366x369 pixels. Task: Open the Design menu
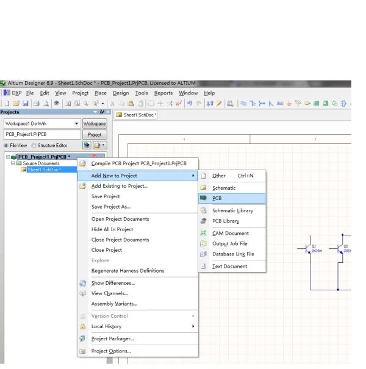[x=121, y=93]
